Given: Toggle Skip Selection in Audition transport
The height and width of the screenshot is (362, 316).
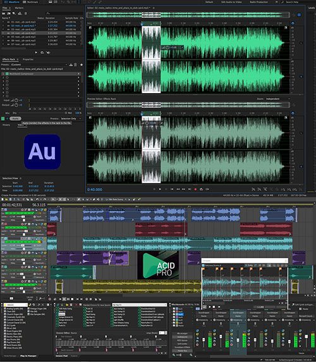Looking at the screenshot, I should (207, 189).
